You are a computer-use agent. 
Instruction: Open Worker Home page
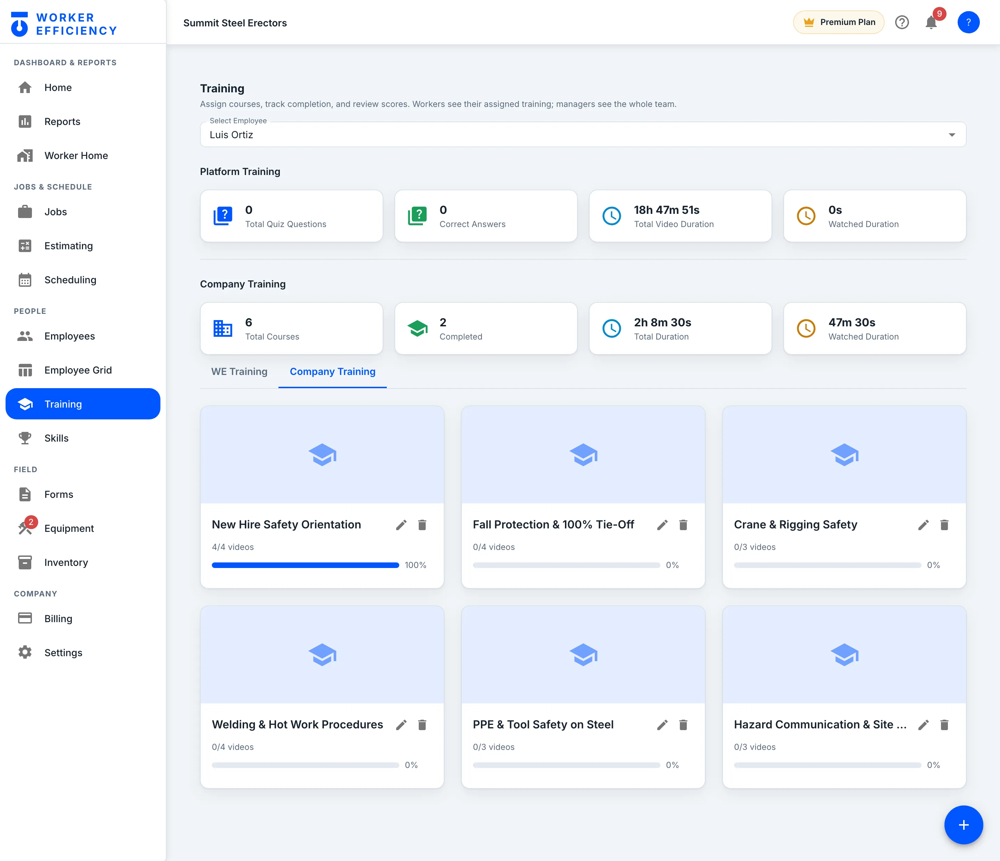pyautogui.click(x=83, y=156)
